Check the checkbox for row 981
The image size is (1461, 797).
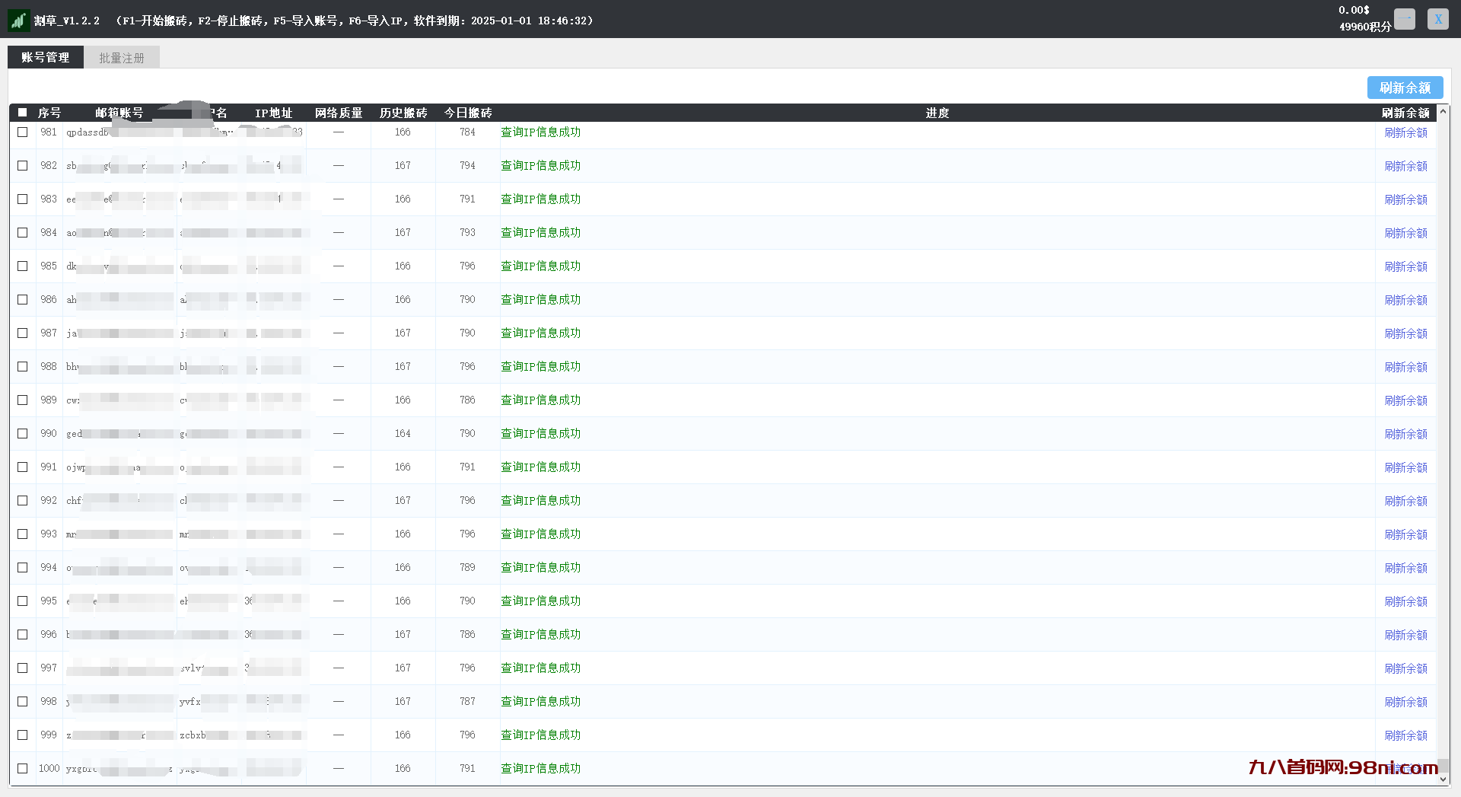tap(23, 132)
